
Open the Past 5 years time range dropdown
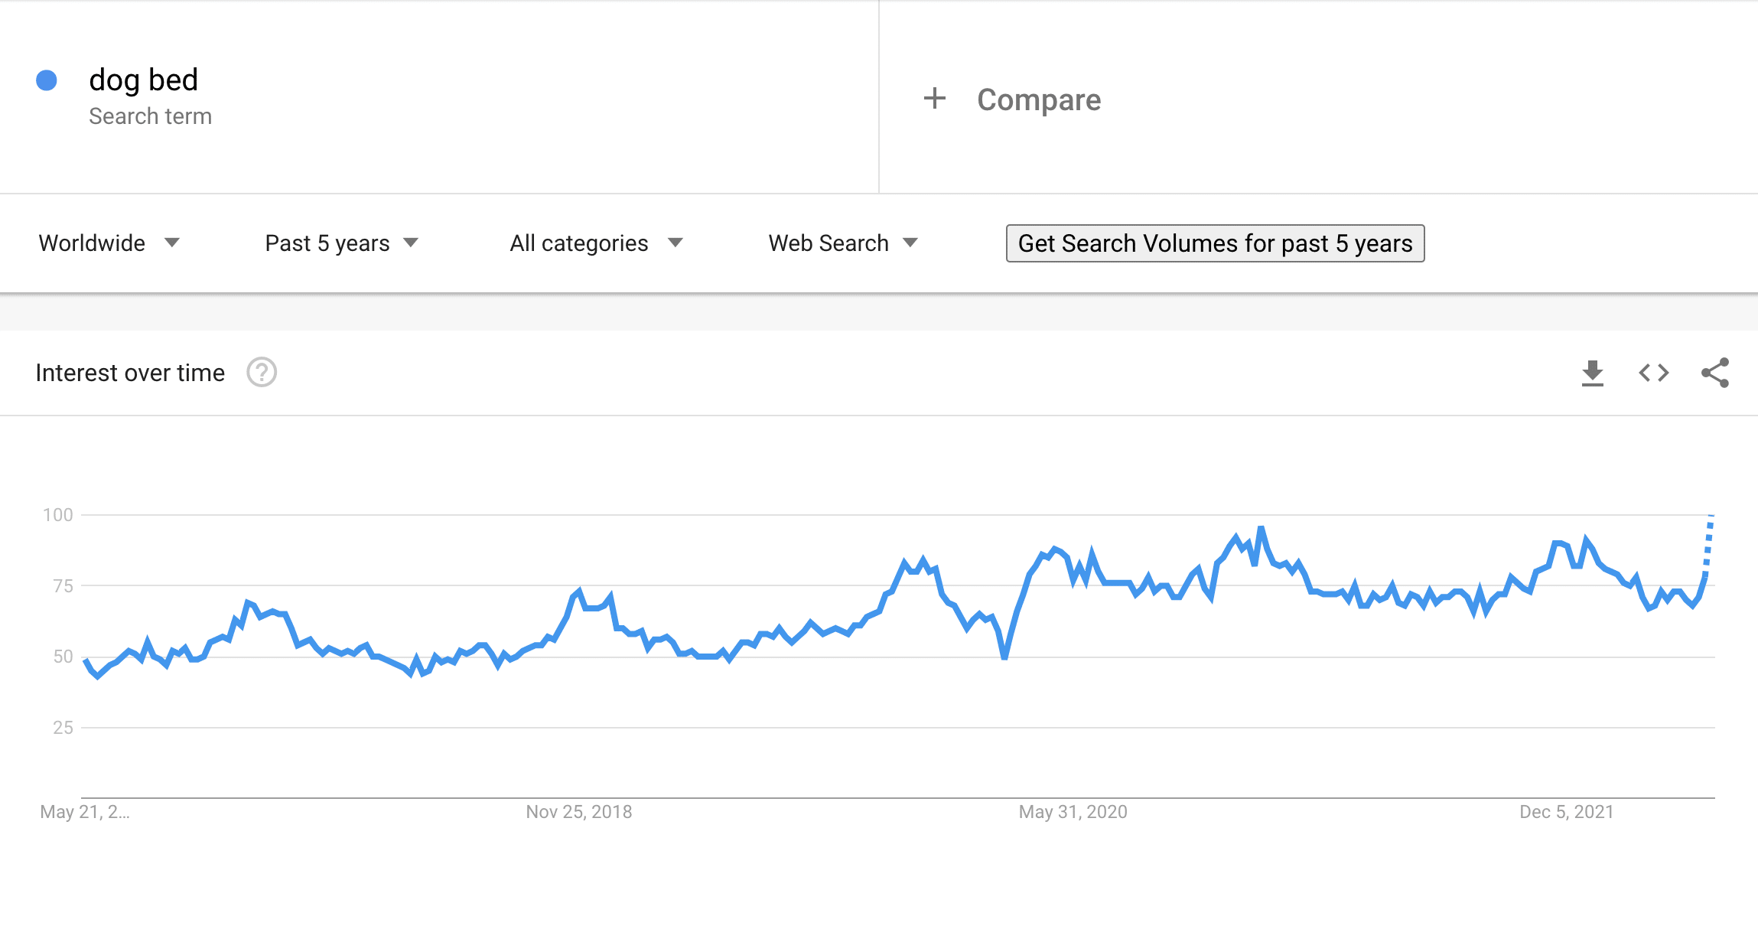(x=341, y=243)
